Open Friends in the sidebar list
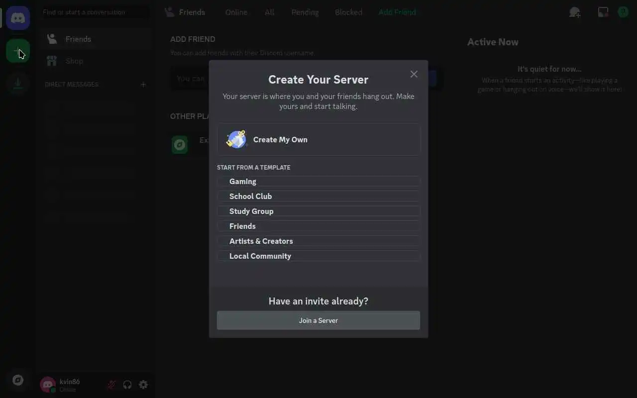Screen dimensions: 637x398 tap(95, 39)
